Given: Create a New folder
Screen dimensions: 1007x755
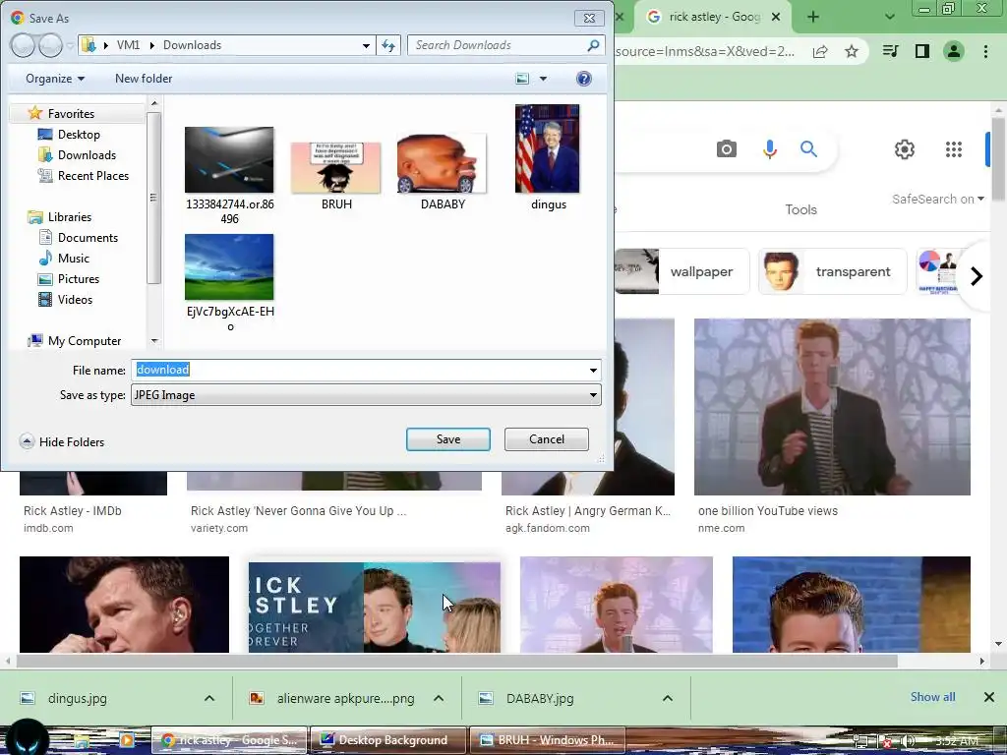Looking at the screenshot, I should click(144, 79).
